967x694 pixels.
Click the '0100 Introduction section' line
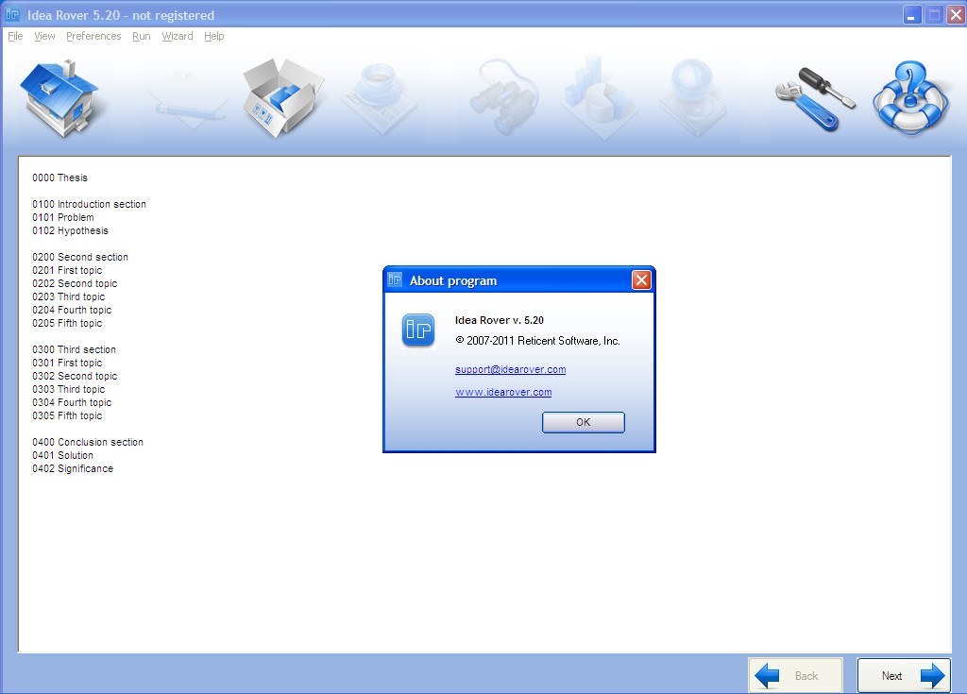(x=90, y=204)
